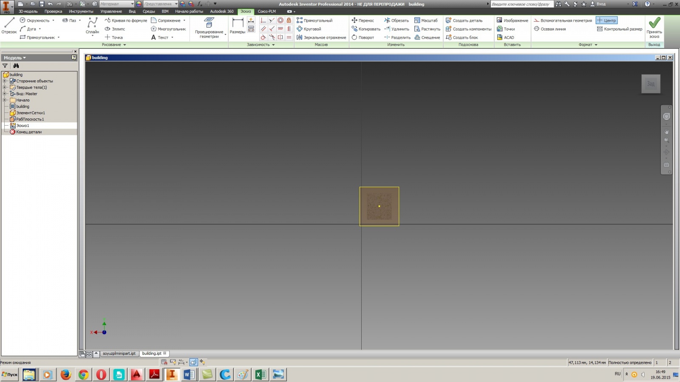Screen dimensions: 680x382
Task: Open the 3D-модель ribbon tab
Action: pos(28,11)
